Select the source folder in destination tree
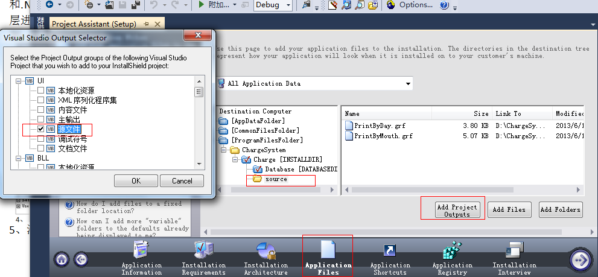This screenshot has height=277, width=598. point(276,179)
